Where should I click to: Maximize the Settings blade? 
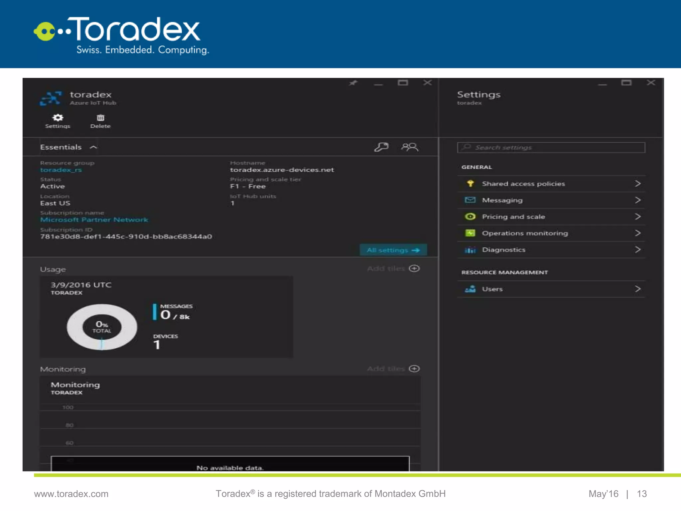click(626, 83)
